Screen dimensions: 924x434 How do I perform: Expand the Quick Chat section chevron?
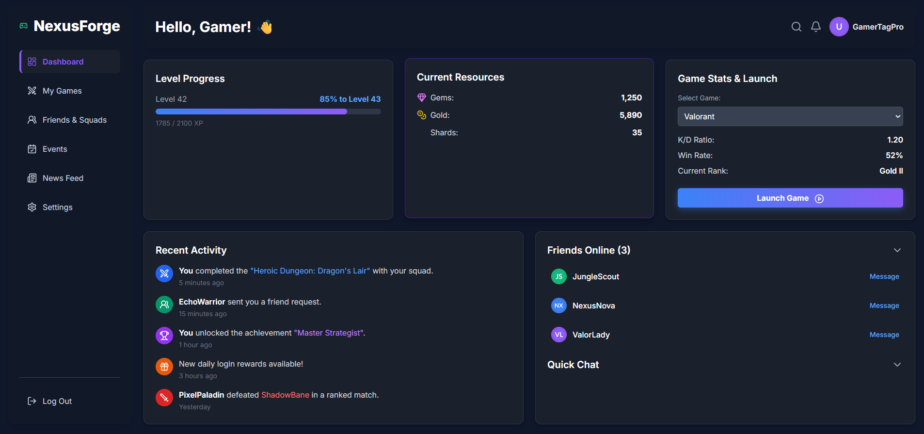897,365
